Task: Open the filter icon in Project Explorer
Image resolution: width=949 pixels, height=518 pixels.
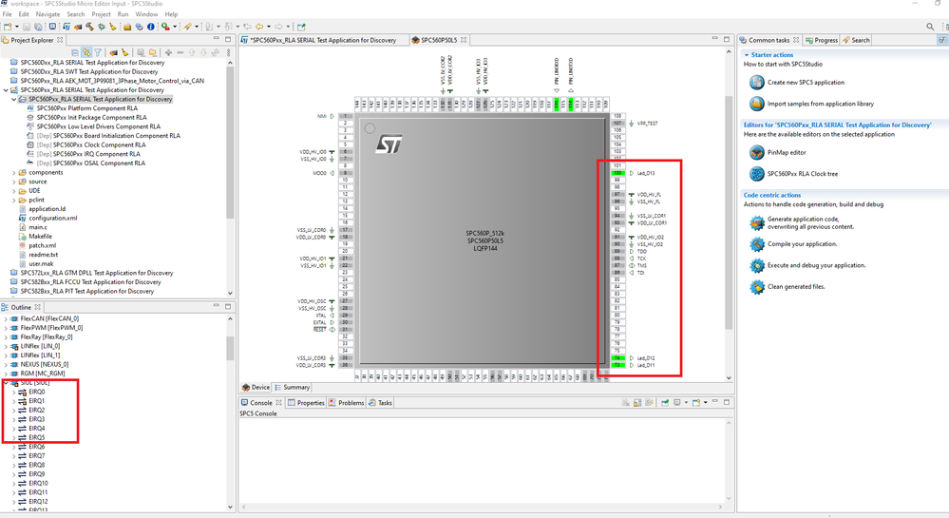Action: (98, 52)
